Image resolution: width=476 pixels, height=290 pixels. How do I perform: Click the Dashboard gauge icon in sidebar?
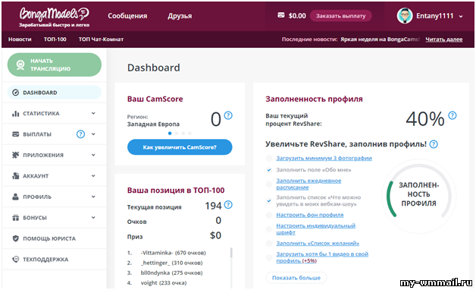click(15, 93)
